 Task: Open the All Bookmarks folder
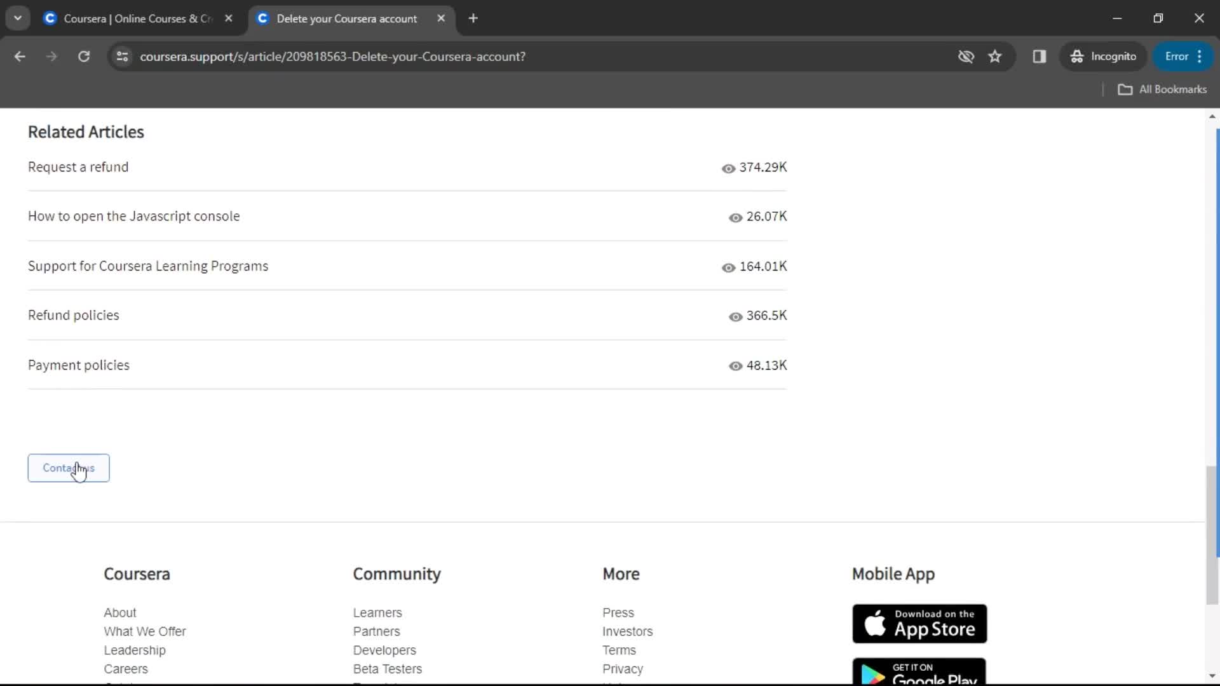(x=1162, y=90)
